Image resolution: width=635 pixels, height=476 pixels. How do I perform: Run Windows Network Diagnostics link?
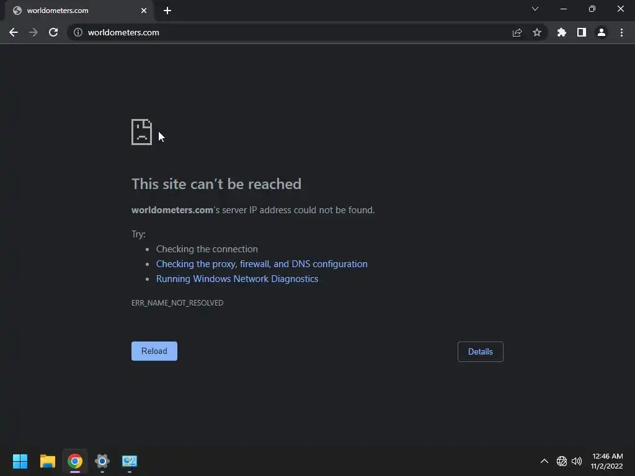pyautogui.click(x=237, y=279)
